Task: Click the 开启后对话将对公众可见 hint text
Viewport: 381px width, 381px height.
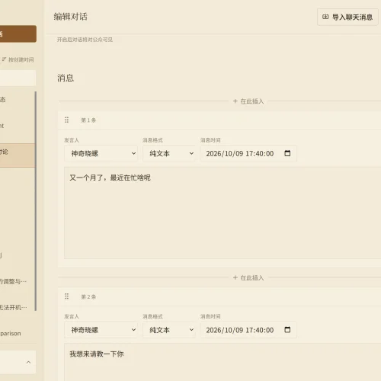Action: point(85,40)
